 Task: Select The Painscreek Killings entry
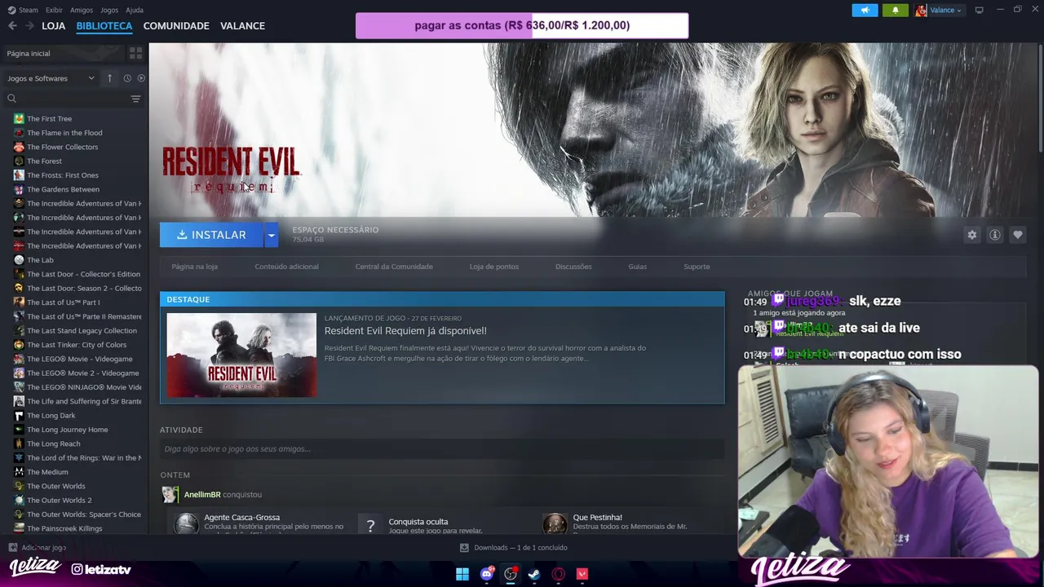64,528
